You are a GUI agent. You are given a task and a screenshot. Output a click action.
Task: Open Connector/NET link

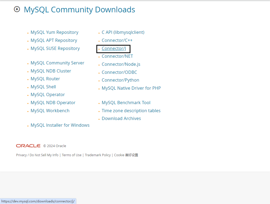coord(118,56)
